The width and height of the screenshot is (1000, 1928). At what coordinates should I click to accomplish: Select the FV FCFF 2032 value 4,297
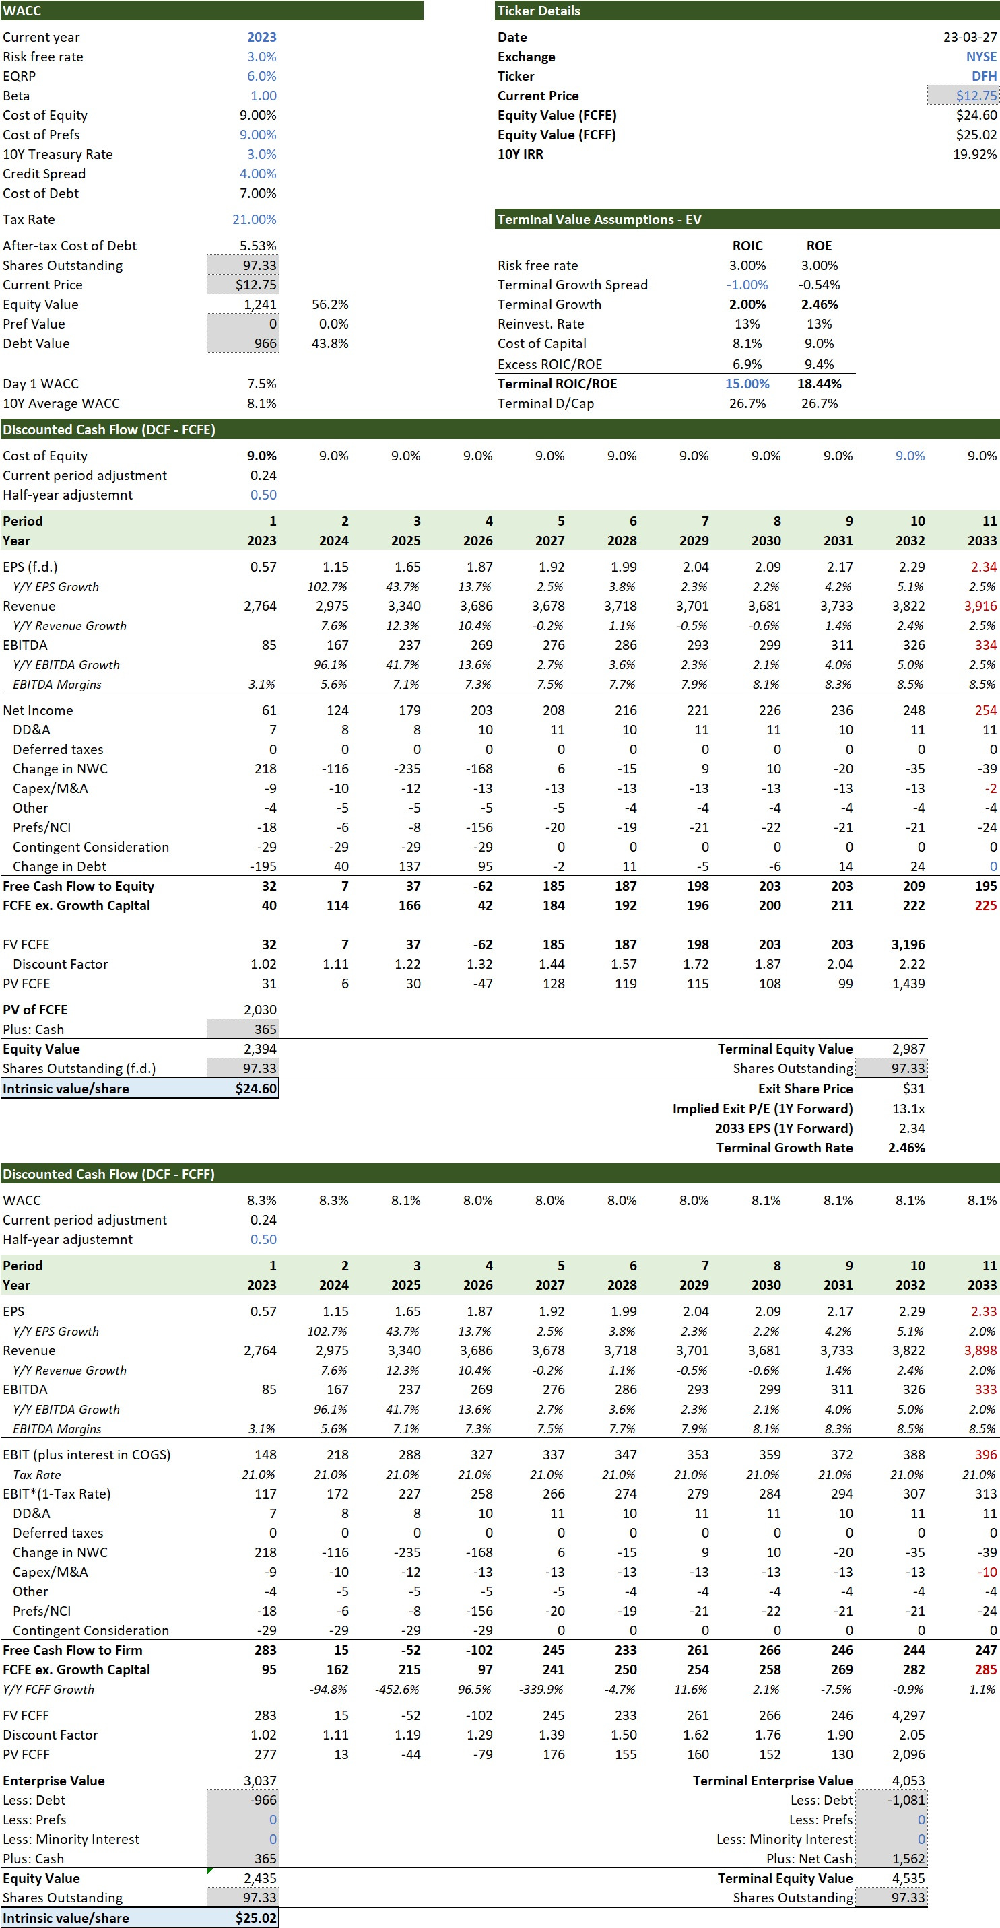click(x=908, y=1714)
